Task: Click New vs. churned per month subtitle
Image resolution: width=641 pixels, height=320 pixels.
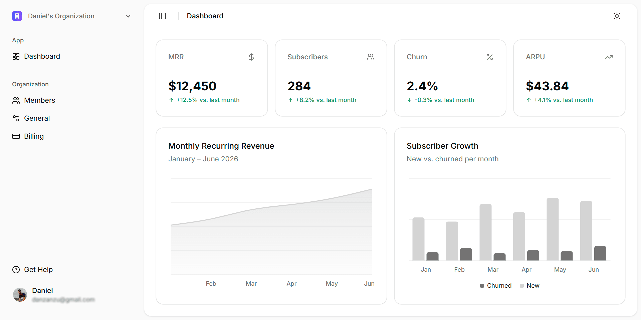Action: tap(453, 159)
